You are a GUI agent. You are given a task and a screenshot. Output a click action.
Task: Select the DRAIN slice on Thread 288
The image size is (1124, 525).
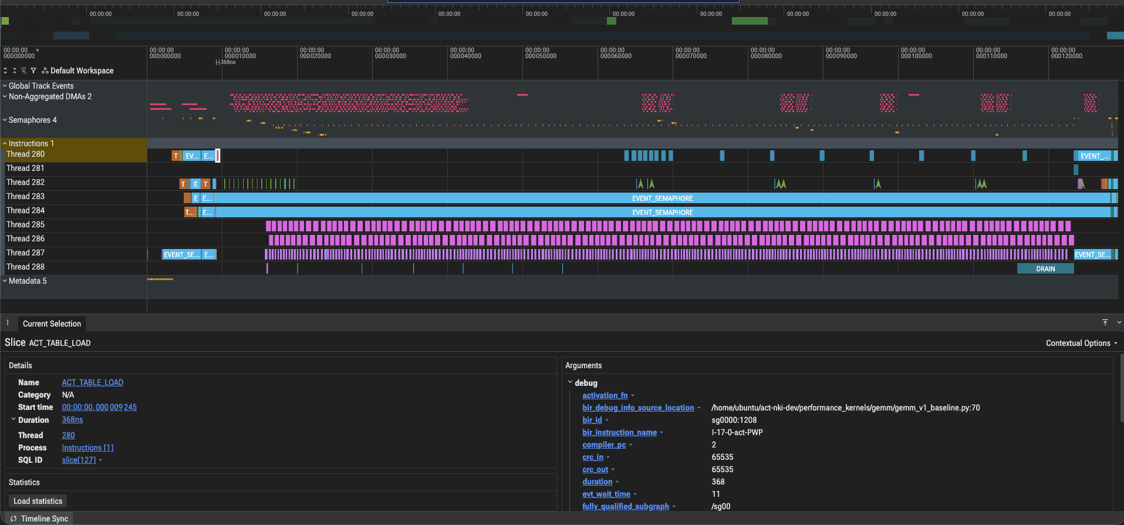click(1045, 268)
